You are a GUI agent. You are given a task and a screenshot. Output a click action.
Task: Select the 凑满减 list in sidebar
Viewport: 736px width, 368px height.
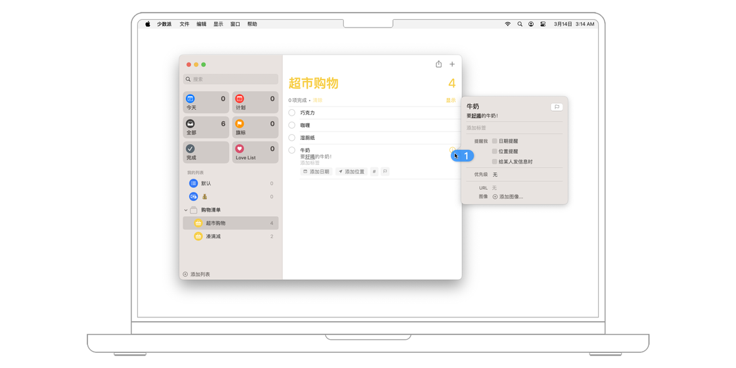[x=231, y=236]
